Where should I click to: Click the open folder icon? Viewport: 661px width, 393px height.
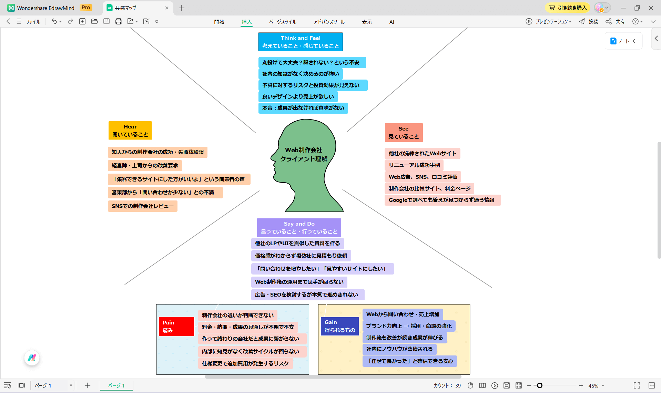click(94, 21)
